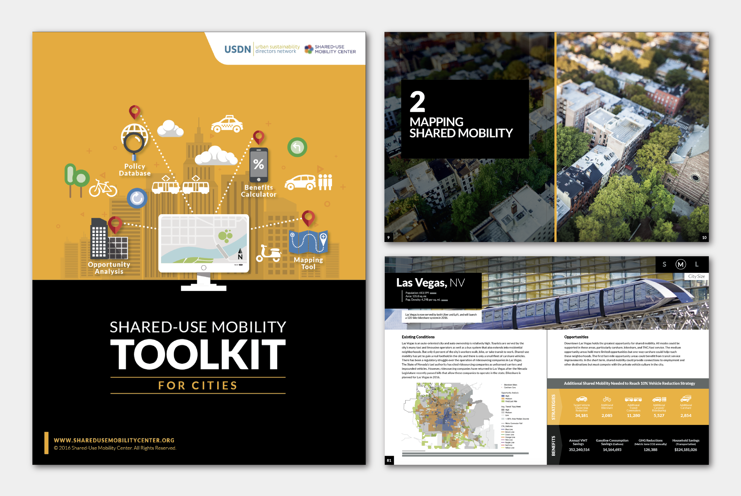The height and width of the screenshot is (496, 741).
Task: Click the 'Policy Database' label
Action: 135,170
